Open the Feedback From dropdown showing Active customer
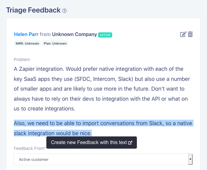The width and height of the screenshot is (207, 170). pos(103,159)
